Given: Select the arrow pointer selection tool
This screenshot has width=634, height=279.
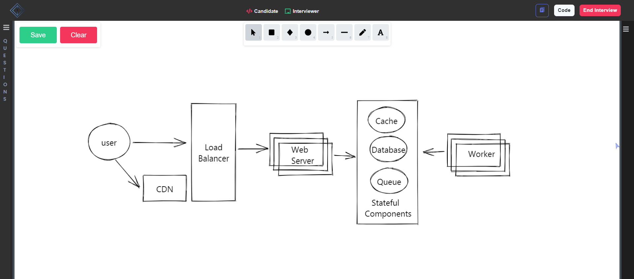Looking at the screenshot, I should pyautogui.click(x=253, y=32).
